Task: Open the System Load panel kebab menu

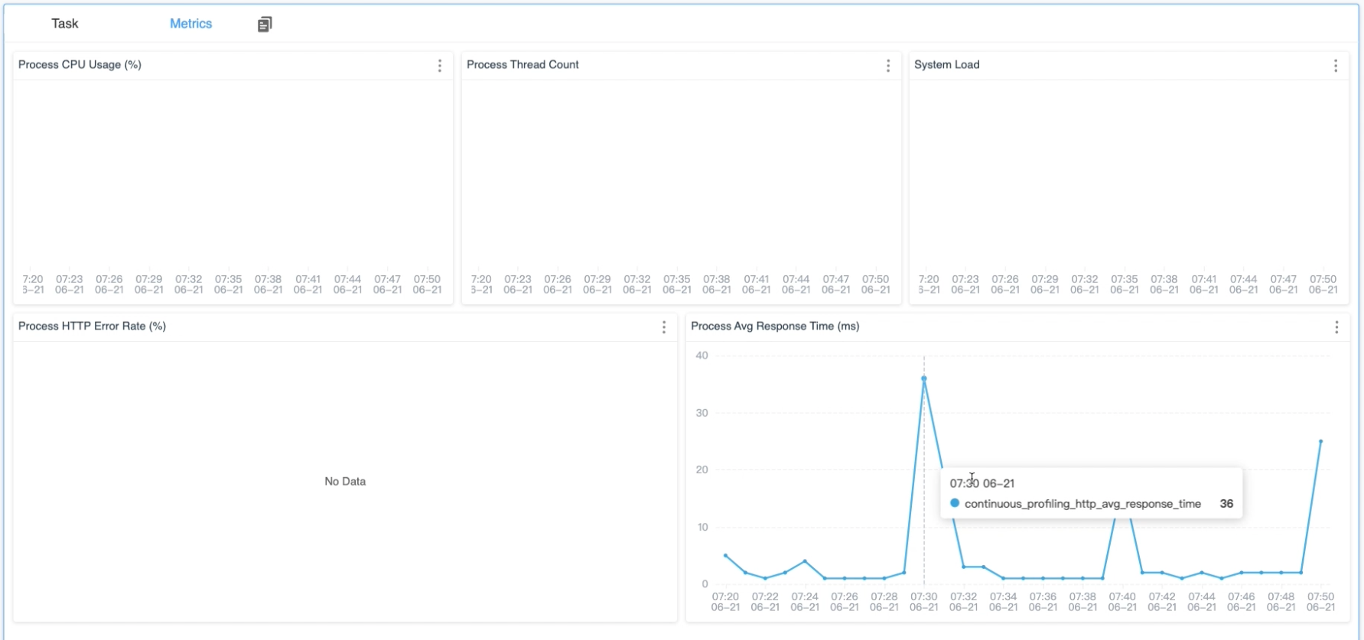Action: click(1335, 66)
